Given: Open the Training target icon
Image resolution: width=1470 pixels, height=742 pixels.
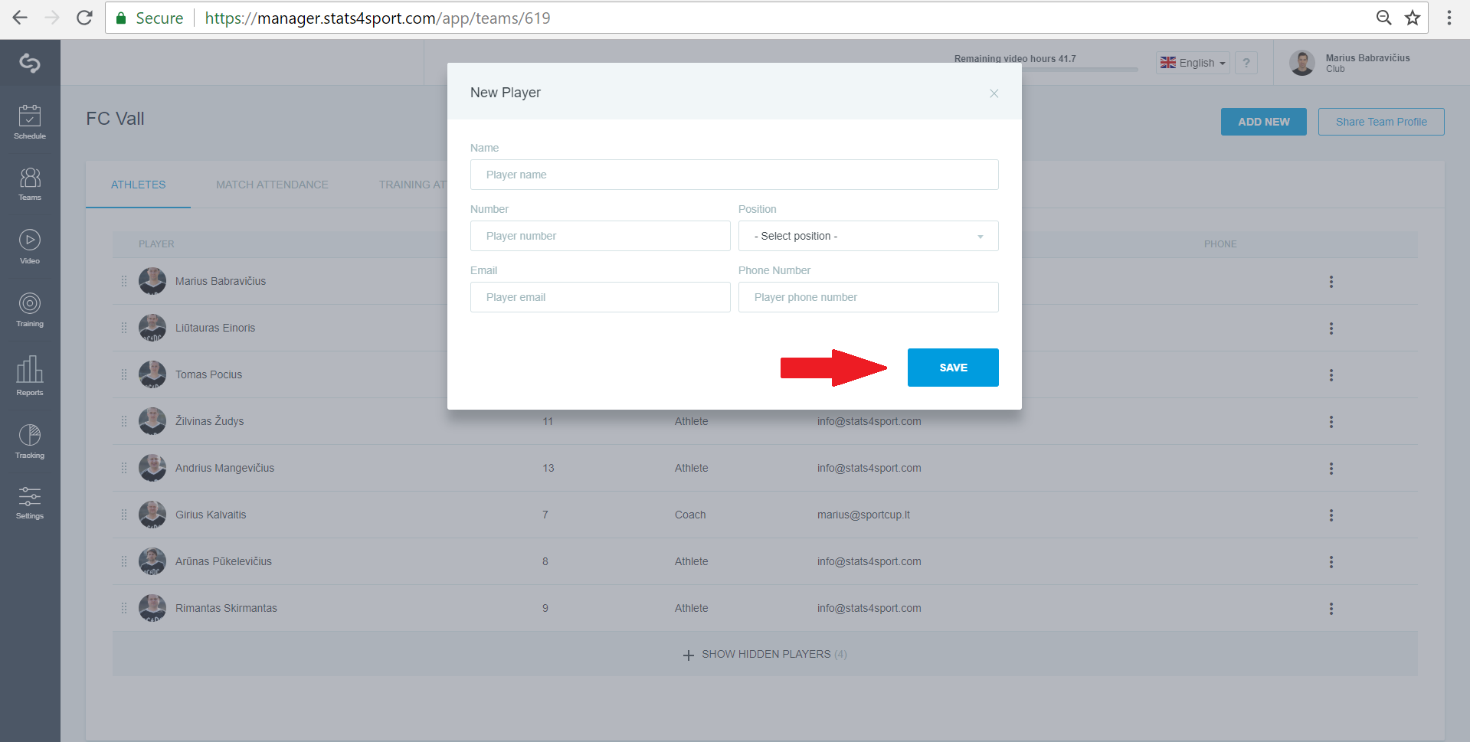Looking at the screenshot, I should 30,303.
